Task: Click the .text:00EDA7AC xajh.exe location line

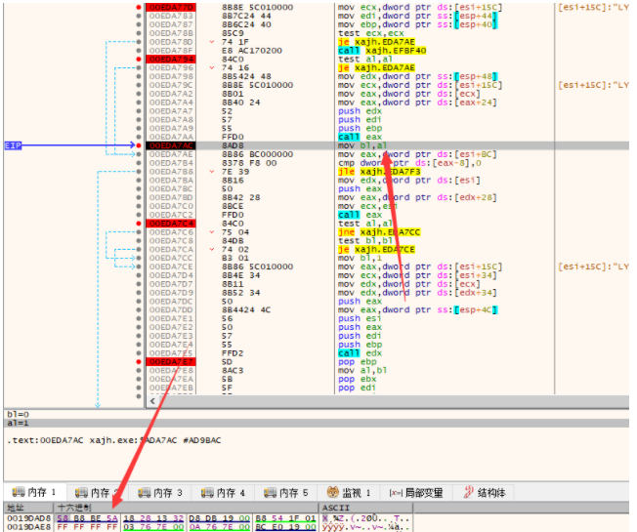Action: 114,440
